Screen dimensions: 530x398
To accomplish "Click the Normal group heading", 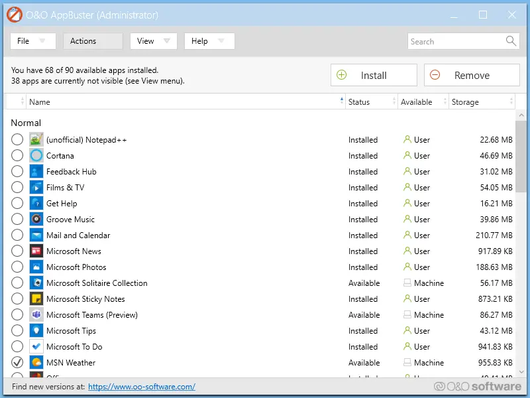I will pyautogui.click(x=26, y=123).
